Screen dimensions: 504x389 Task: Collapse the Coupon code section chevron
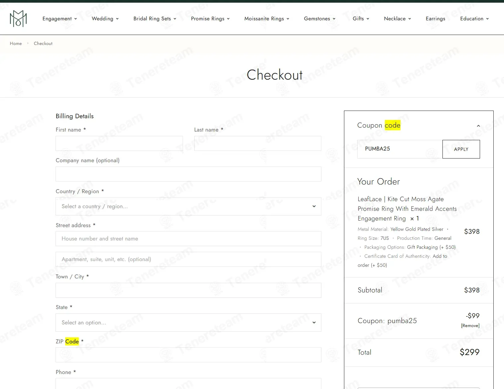[478, 126]
